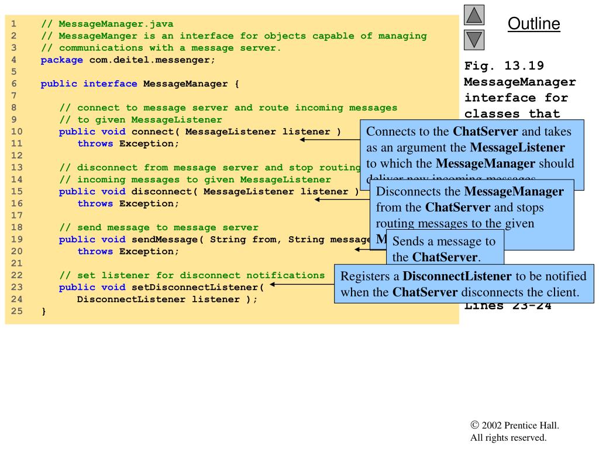The width and height of the screenshot is (599, 449).
Task: Click '// incoming messages to given MessageListener' comment
Action: point(195,179)
